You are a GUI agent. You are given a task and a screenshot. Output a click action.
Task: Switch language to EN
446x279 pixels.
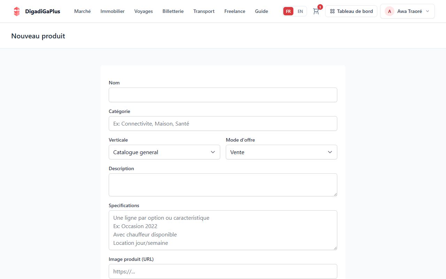pyautogui.click(x=300, y=11)
